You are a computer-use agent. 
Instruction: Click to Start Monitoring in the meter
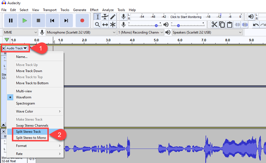point(186,17)
